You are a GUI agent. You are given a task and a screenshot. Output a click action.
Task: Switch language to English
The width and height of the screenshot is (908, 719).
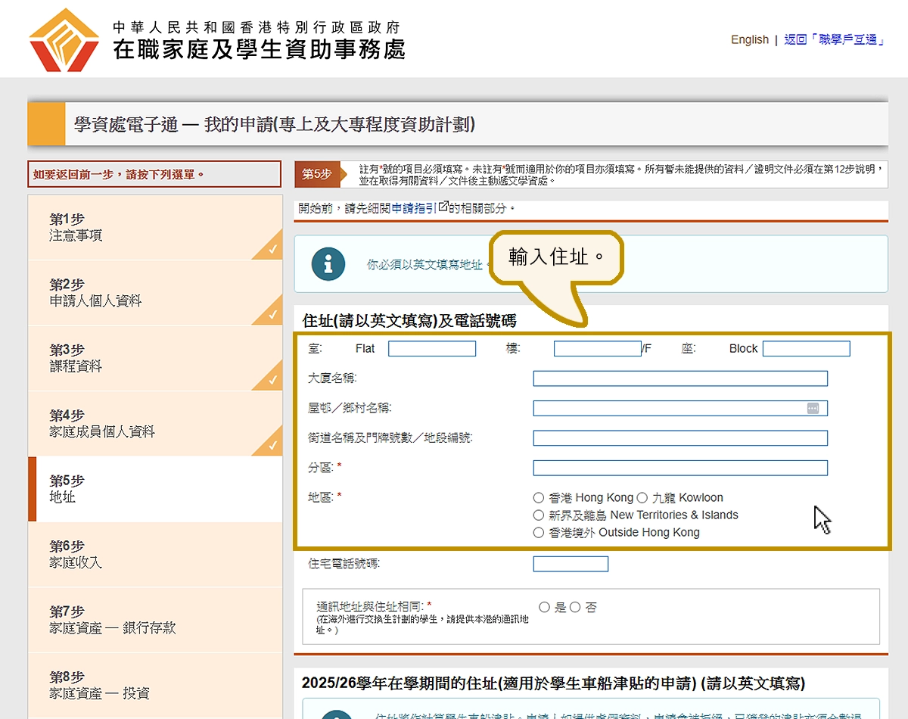[x=749, y=39]
